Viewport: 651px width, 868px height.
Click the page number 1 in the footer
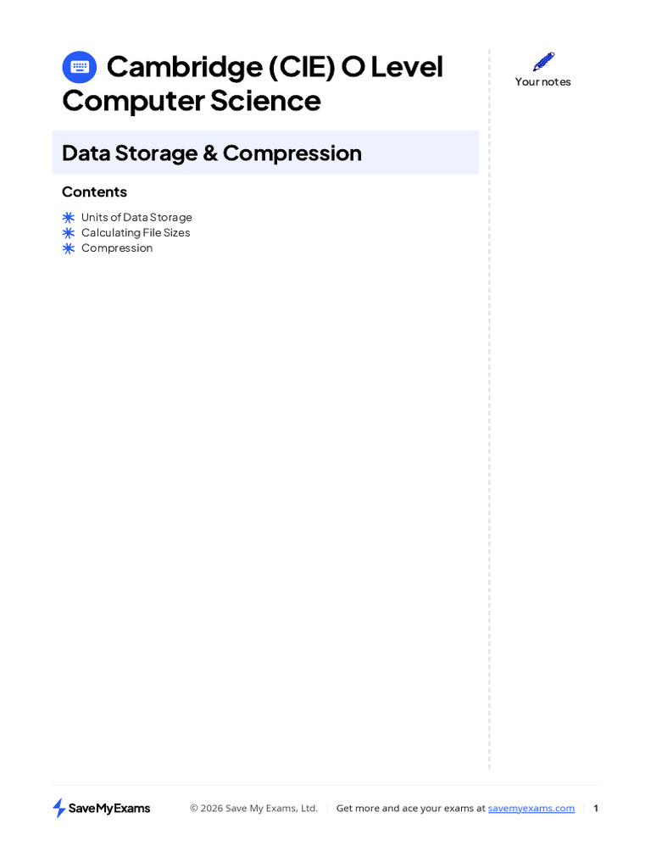[596, 809]
